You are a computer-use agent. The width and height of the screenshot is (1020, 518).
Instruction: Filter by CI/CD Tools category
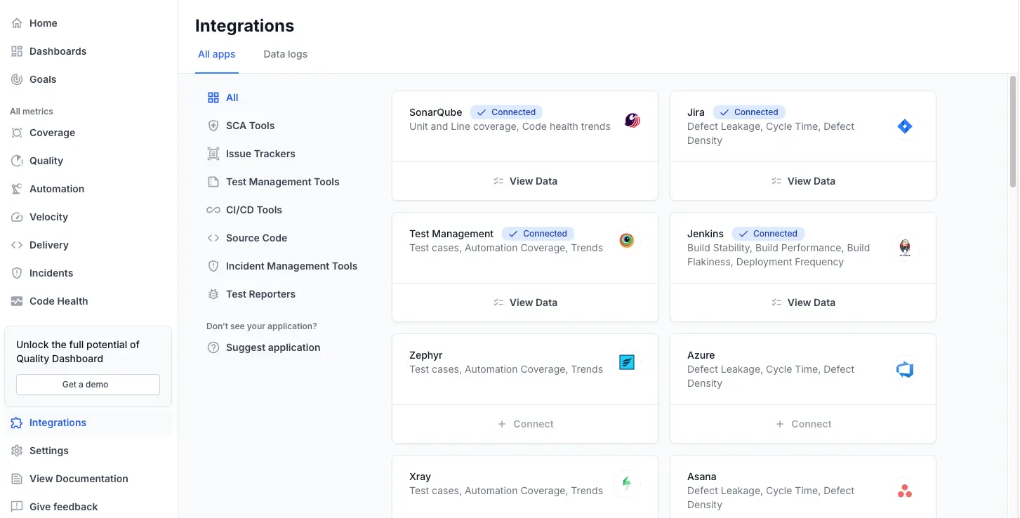(x=253, y=209)
